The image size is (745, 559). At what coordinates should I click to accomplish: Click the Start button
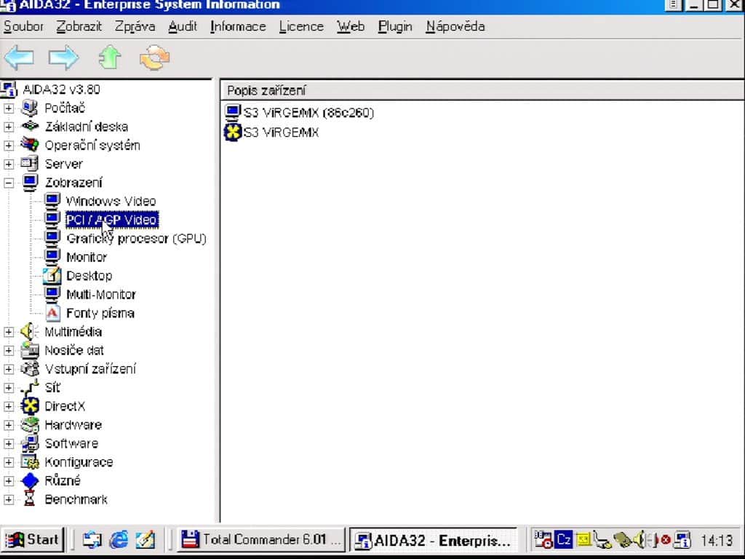coord(32,539)
